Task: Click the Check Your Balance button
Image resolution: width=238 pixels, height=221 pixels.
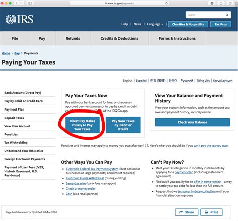Action: pyautogui.click(x=192, y=122)
